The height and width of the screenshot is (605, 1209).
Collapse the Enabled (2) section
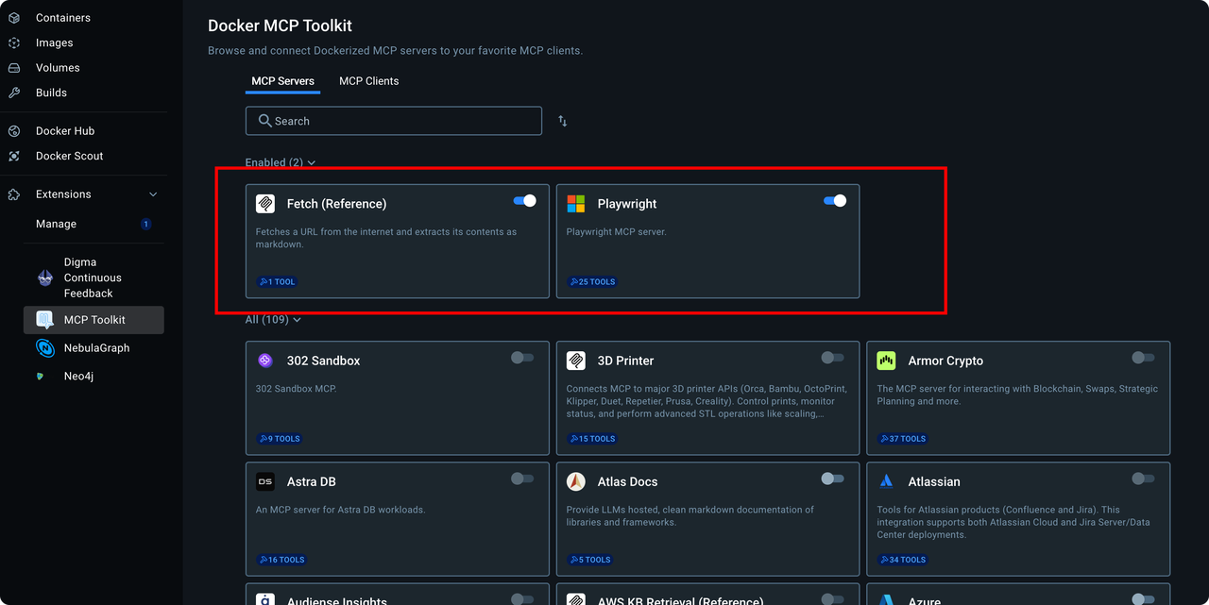tap(281, 162)
